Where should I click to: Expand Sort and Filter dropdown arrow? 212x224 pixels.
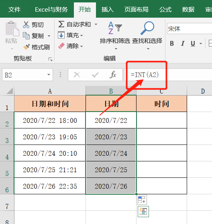coord(116,49)
